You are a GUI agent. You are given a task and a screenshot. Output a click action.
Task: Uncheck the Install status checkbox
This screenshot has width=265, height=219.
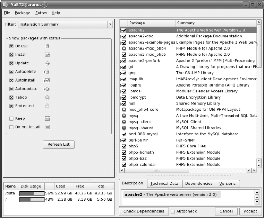tap(11, 55)
